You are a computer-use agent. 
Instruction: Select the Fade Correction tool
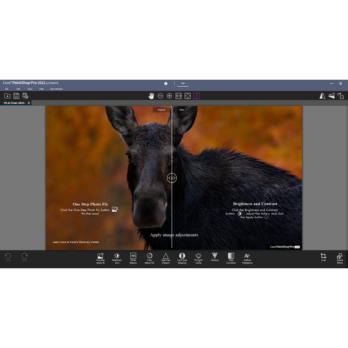click(231, 258)
